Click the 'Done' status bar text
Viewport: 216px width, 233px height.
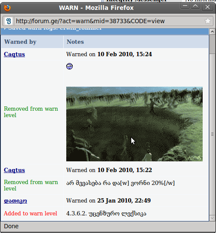(11, 226)
